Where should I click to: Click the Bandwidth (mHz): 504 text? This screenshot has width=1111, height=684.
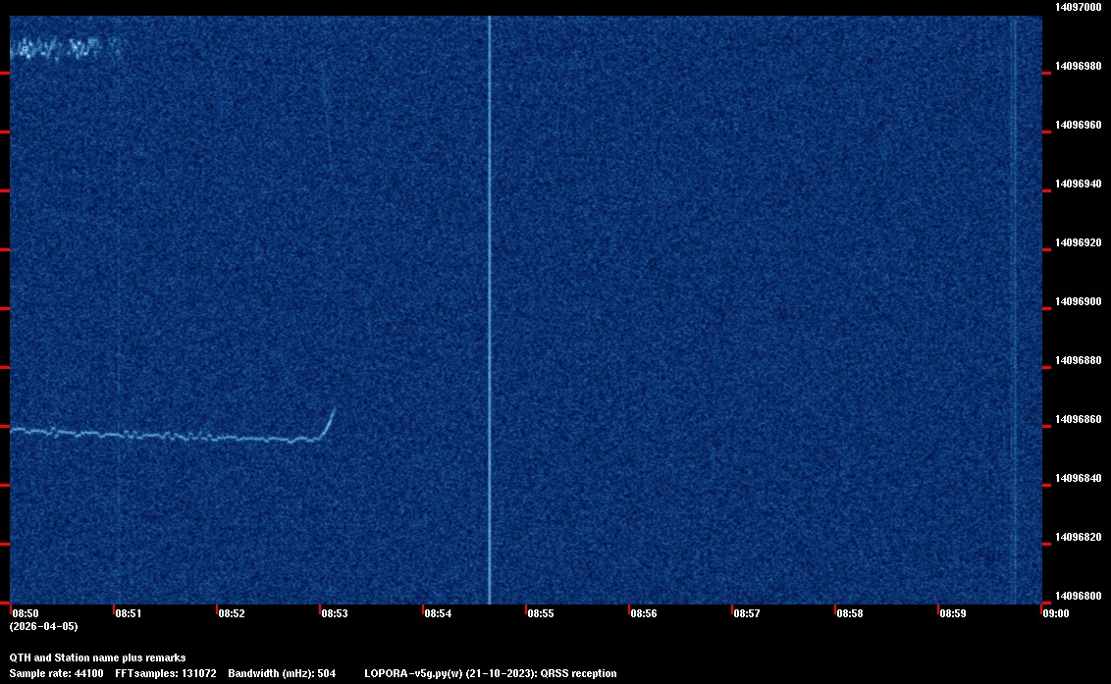tap(282, 673)
